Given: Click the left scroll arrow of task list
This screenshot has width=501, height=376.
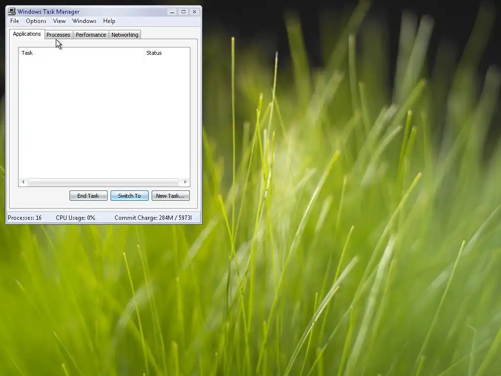Looking at the screenshot, I should [x=23, y=182].
